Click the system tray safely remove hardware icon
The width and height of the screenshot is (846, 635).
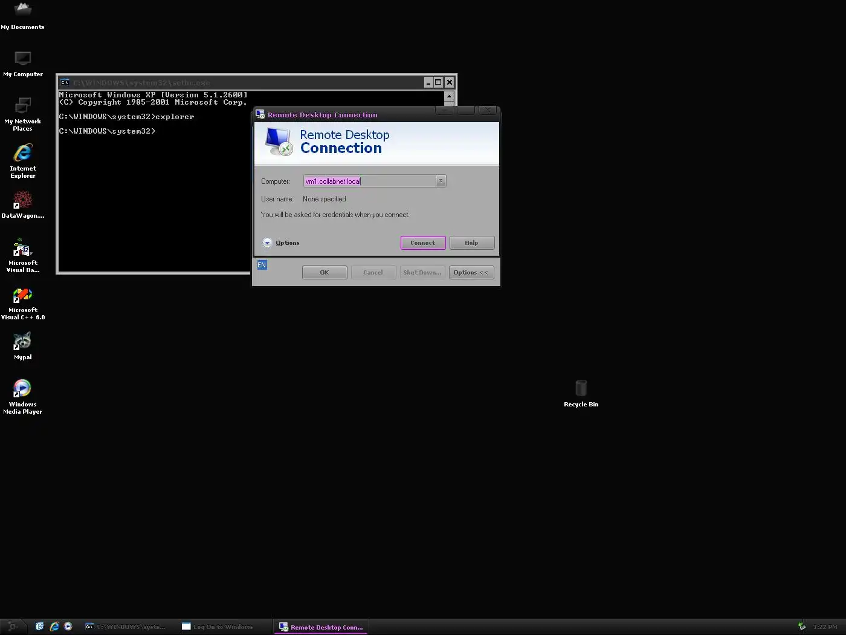click(x=802, y=627)
